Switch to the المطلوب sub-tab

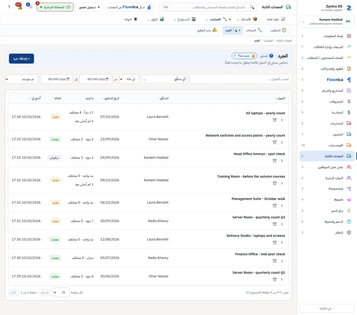point(278,30)
